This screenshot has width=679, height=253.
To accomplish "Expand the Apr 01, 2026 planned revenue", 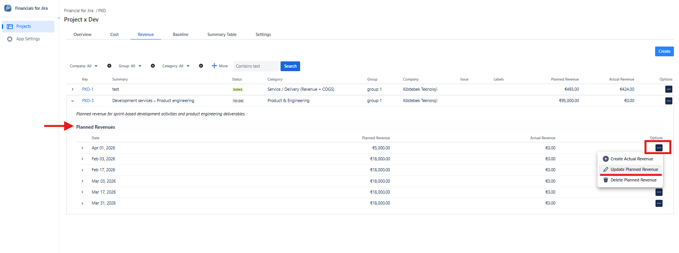I will pyautogui.click(x=82, y=148).
